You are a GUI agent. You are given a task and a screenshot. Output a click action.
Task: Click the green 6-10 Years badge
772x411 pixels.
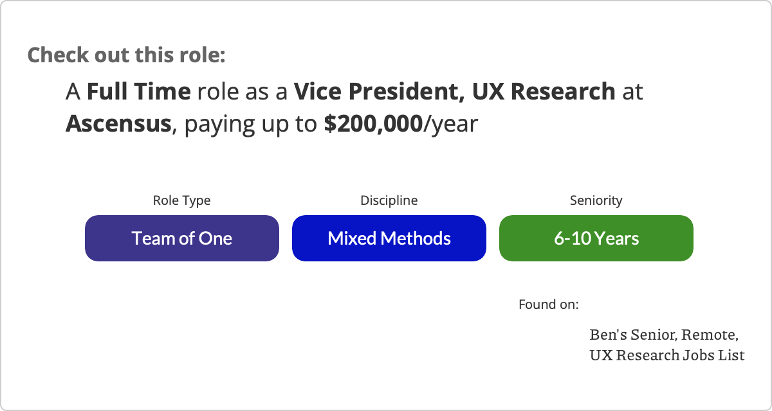click(596, 238)
